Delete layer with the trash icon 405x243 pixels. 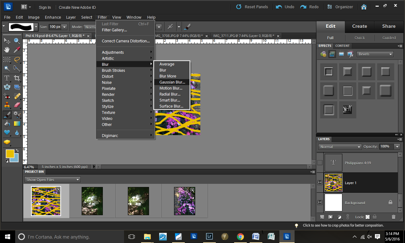pyautogui.click(x=394, y=217)
